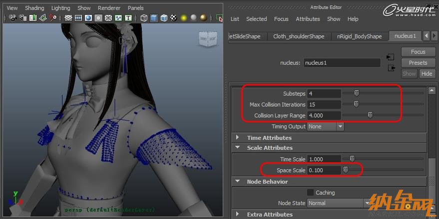439x219 pixels.
Task: Click the Select Camera icon
Action: (x=13, y=18)
